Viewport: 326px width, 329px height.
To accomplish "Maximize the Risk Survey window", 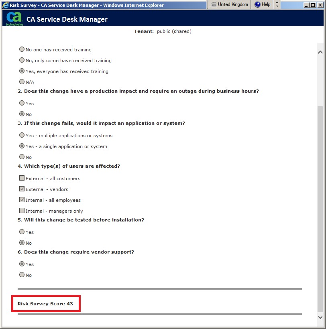I will (x=313, y=5).
